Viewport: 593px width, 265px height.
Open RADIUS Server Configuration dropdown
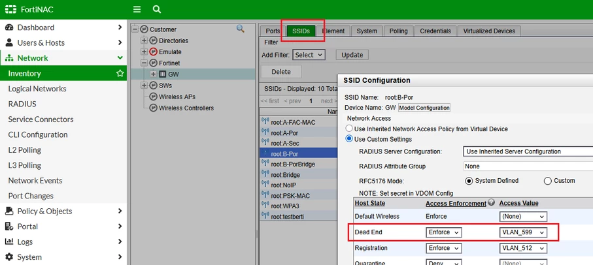pyautogui.click(x=528, y=151)
